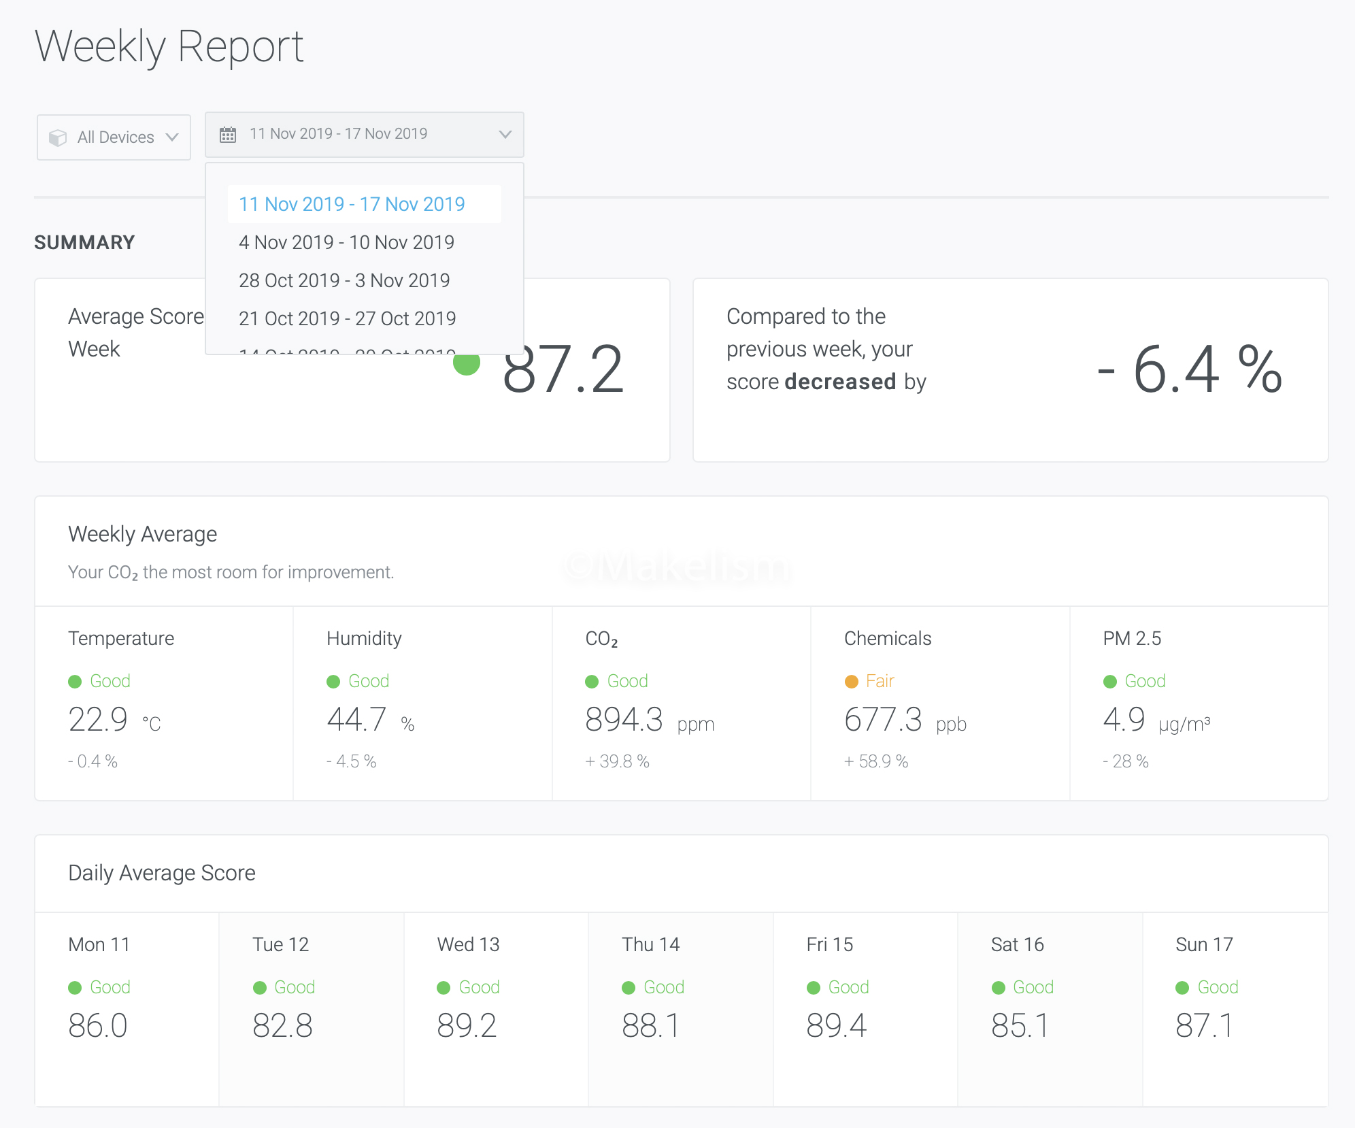Image resolution: width=1355 pixels, height=1128 pixels.
Task: Click the Fri 15 score 89.4
Action: tap(836, 1026)
